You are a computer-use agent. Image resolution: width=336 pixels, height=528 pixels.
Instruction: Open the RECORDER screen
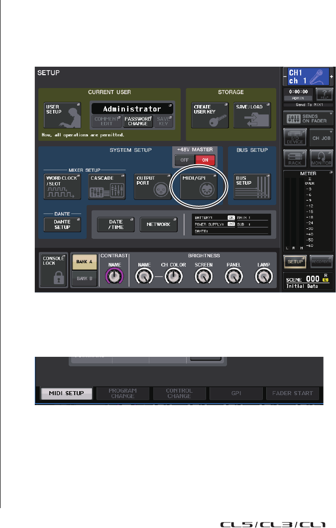tap(322, 262)
